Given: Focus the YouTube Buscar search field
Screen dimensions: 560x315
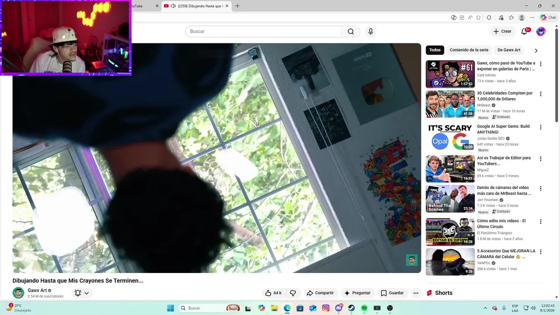Looking at the screenshot, I should click(x=263, y=31).
